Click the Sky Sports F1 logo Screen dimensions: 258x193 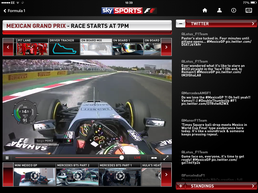[129, 11]
